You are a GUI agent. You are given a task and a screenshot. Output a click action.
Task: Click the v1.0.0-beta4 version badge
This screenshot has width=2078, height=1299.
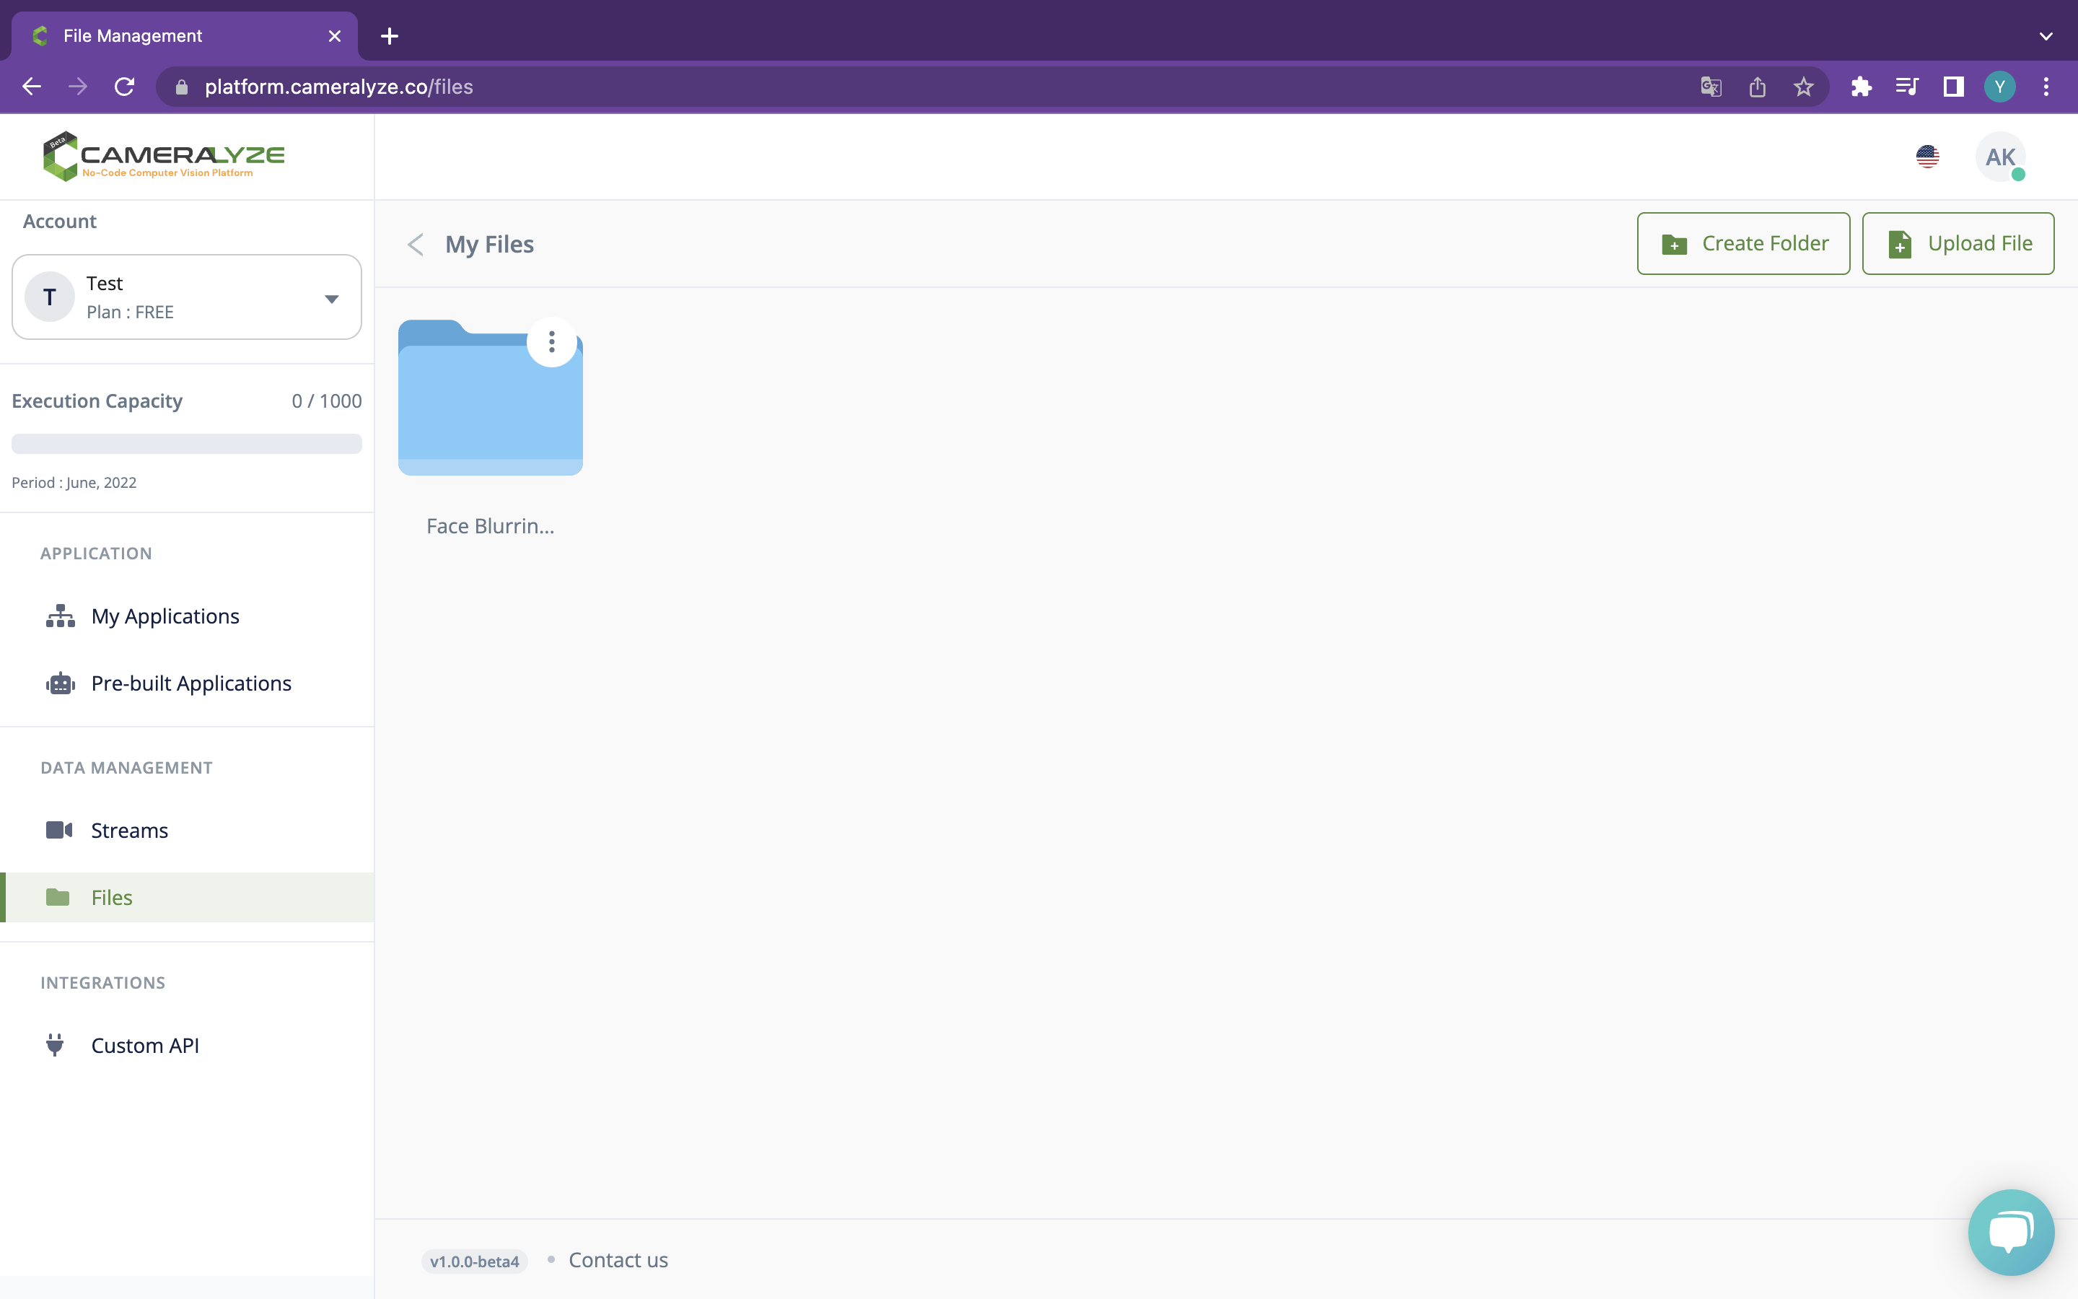point(474,1261)
